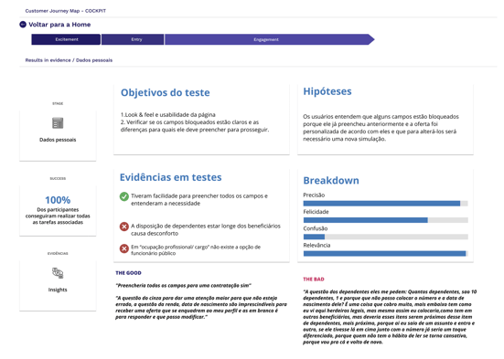Click the Confusão label
The width and height of the screenshot is (504, 359).
point(316,228)
